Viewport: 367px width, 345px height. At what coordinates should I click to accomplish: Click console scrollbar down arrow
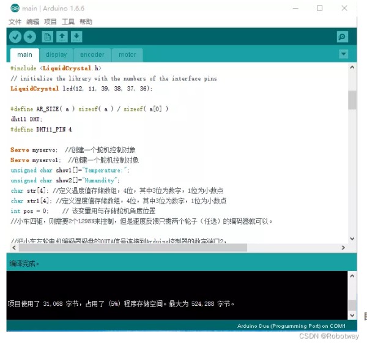(x=352, y=315)
